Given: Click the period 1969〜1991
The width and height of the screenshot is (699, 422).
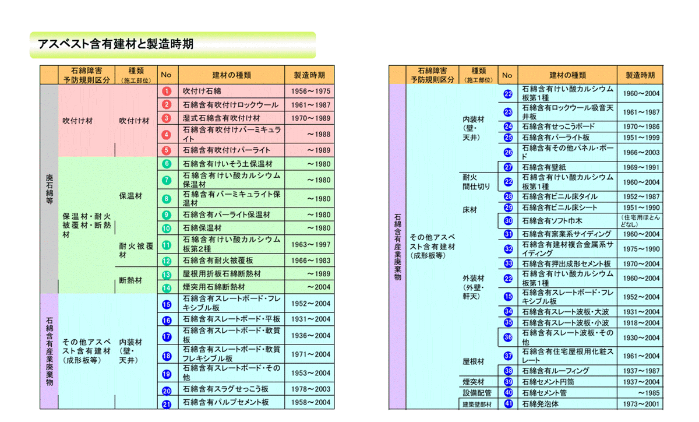Looking at the screenshot, I should coord(641,167).
